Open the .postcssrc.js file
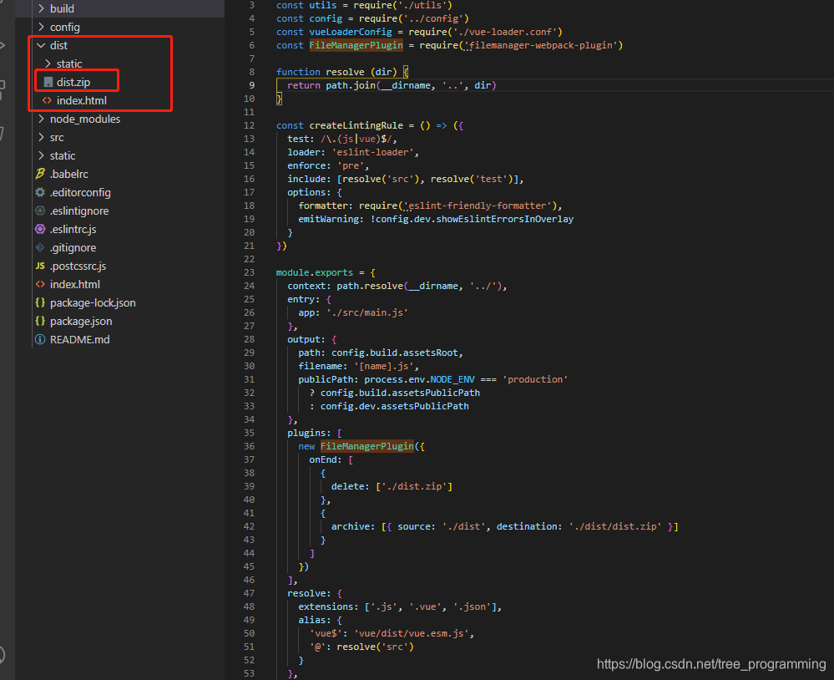 78,266
